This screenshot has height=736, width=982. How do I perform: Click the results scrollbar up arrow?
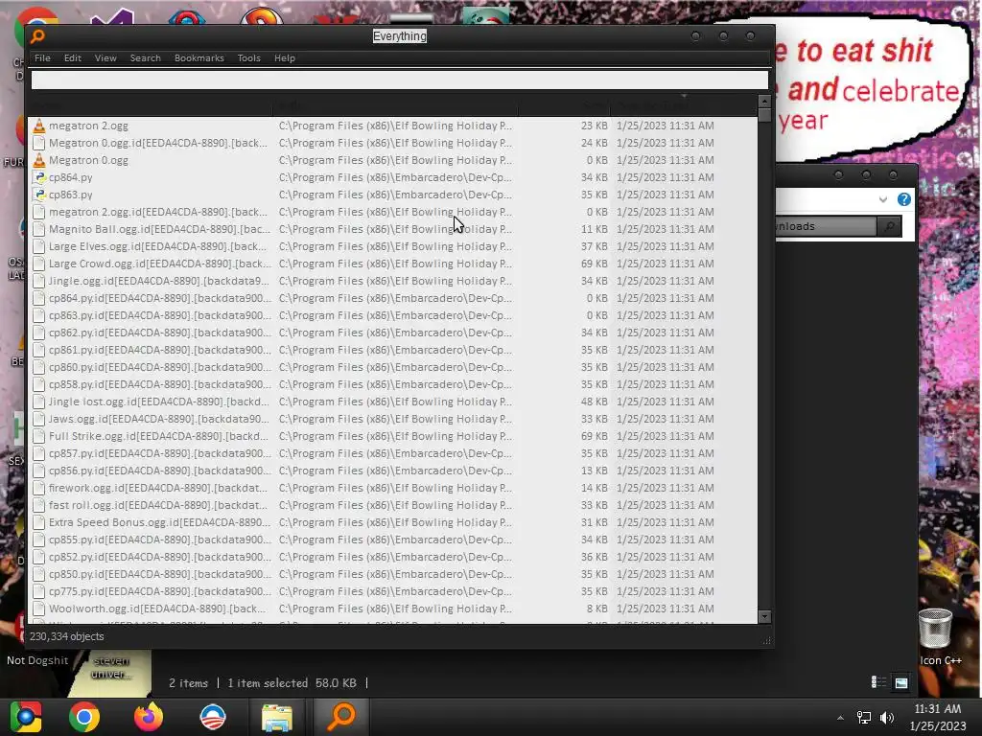(x=764, y=102)
